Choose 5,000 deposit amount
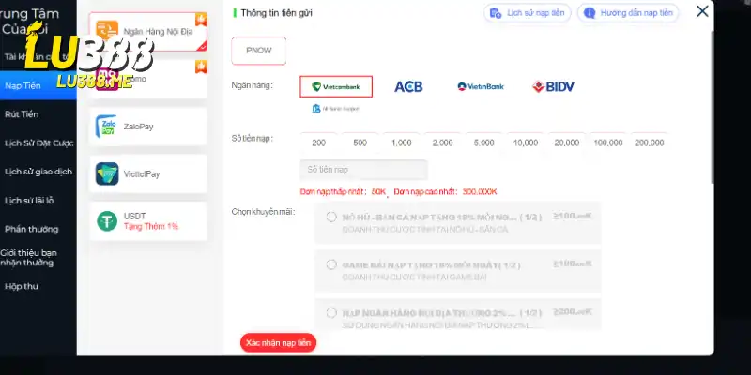This screenshot has height=375, width=751. (483, 142)
